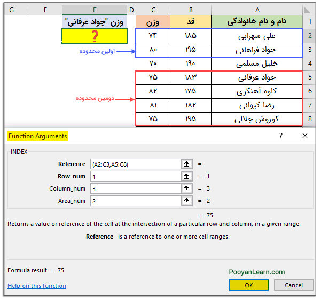Click the height cell '۱۷۵' in row 6

tap(191, 91)
